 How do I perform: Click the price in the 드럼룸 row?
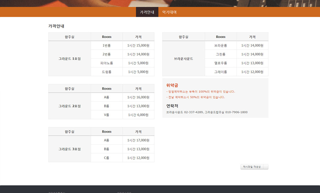(x=138, y=72)
